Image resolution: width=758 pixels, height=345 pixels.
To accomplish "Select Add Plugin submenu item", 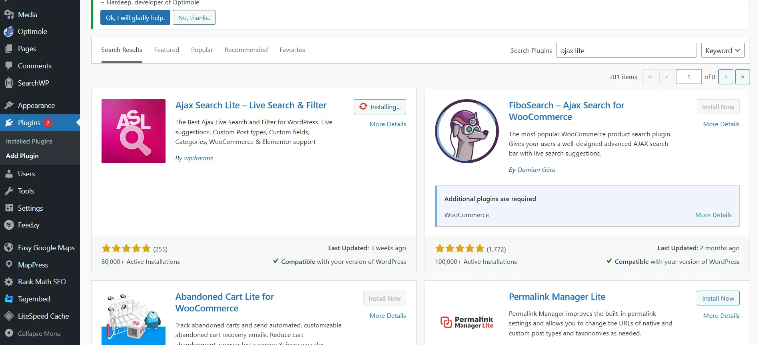I will tap(22, 156).
